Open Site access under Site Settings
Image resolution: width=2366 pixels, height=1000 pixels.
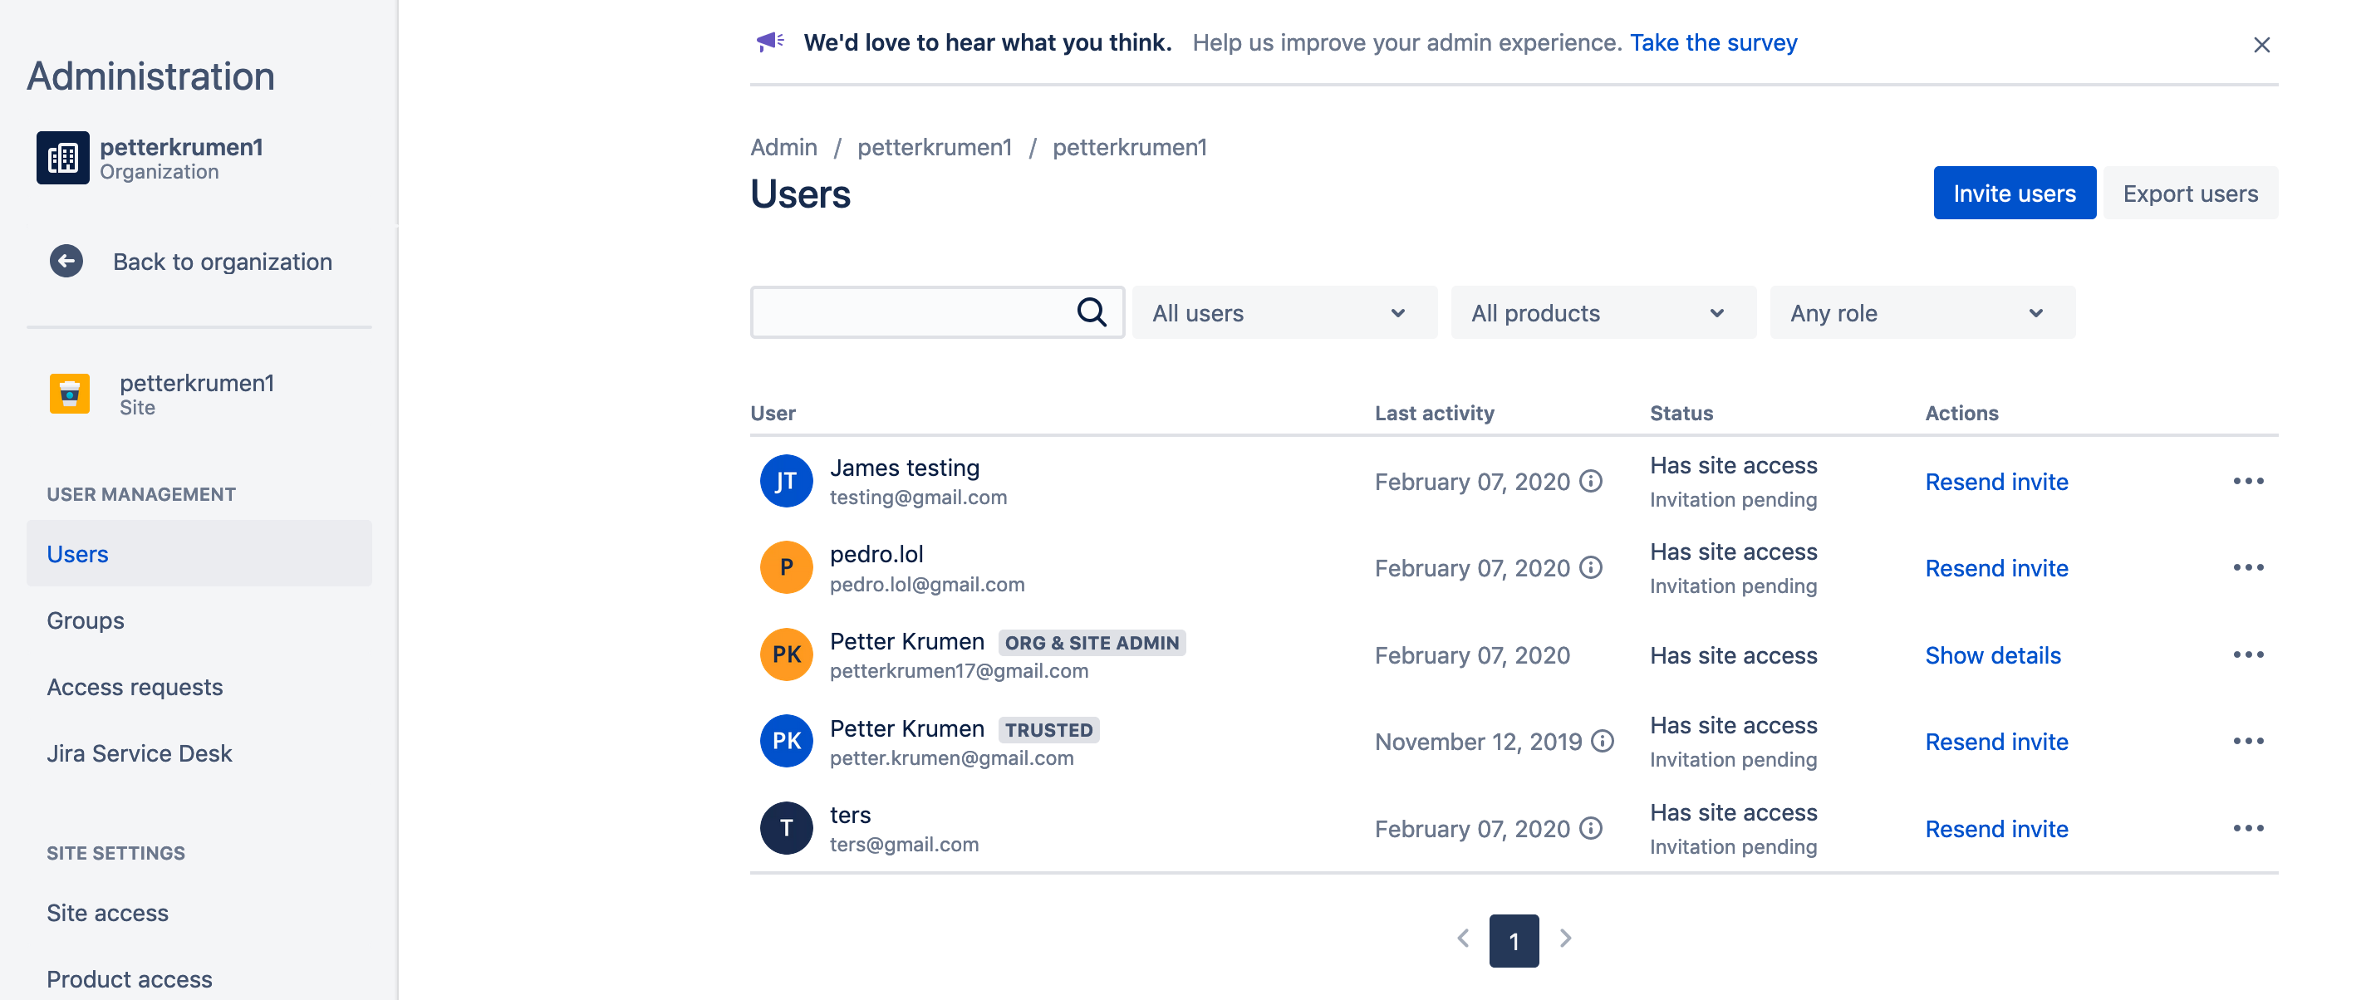106,912
